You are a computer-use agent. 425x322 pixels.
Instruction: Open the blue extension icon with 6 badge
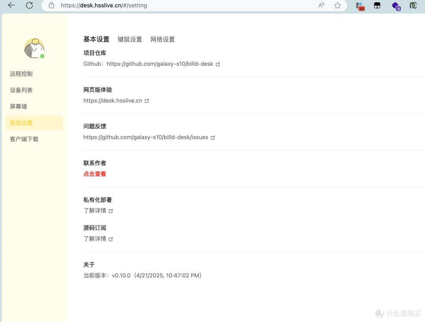pyautogui.click(x=396, y=6)
